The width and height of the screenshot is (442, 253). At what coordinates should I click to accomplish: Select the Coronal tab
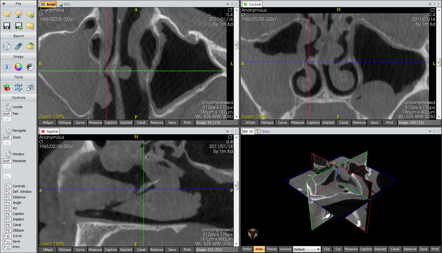click(252, 4)
